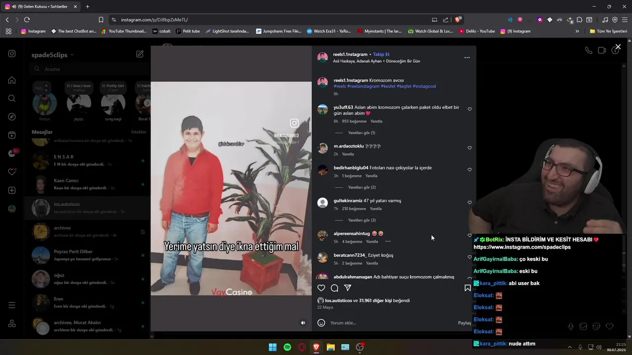Reply to beratcnn7234_'s comment
Image resolution: width=632 pixels, height=355 pixels.
pyautogui.click(x=372, y=263)
